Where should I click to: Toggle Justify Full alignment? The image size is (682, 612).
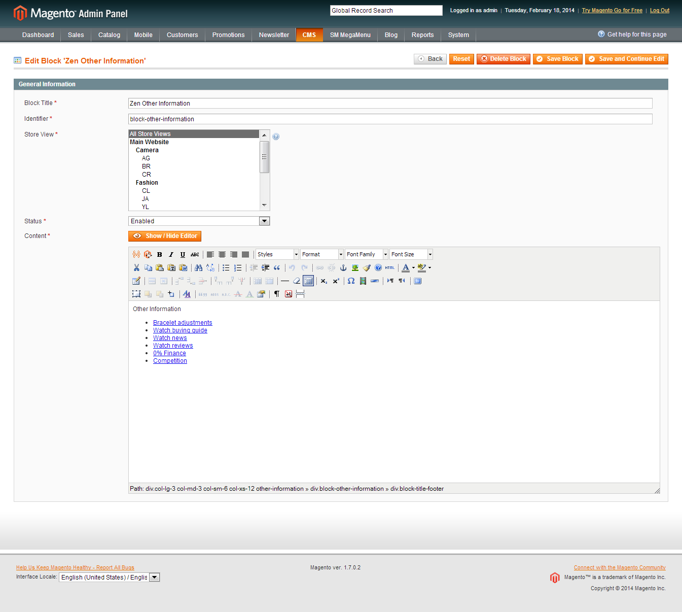(245, 254)
